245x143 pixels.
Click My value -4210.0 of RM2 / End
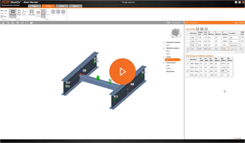[x=224, y=67]
